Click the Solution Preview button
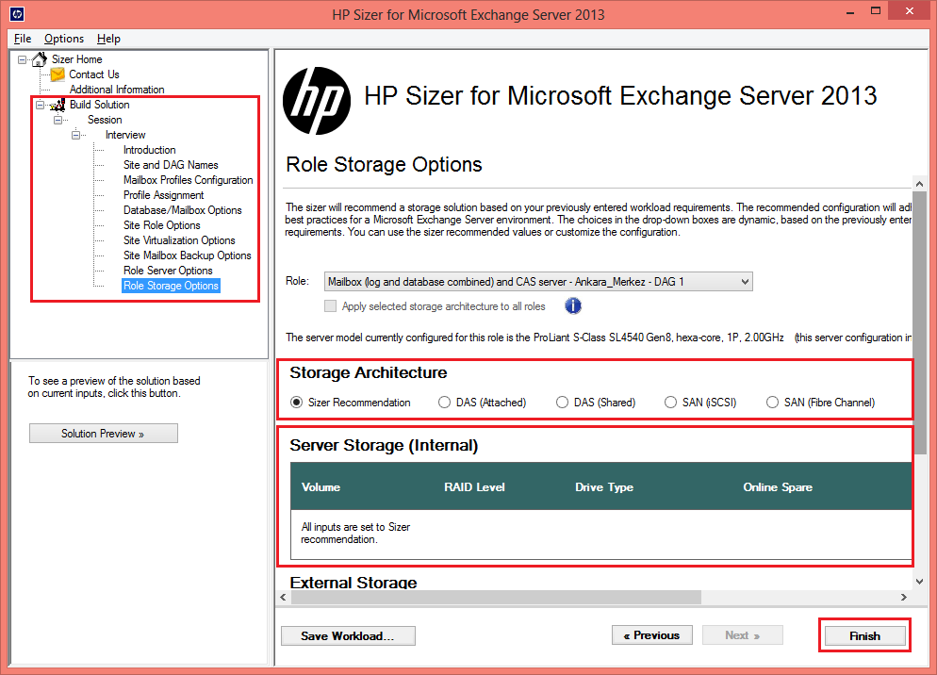 click(x=104, y=434)
